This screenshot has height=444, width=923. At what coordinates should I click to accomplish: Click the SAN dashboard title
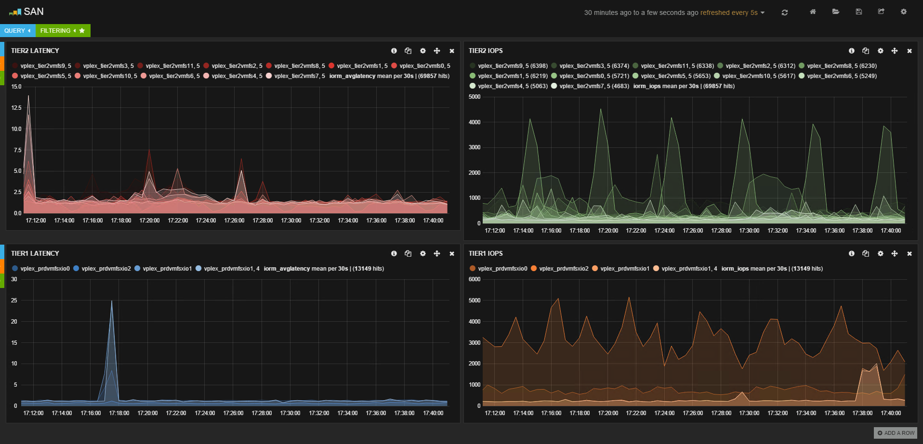[x=33, y=12]
